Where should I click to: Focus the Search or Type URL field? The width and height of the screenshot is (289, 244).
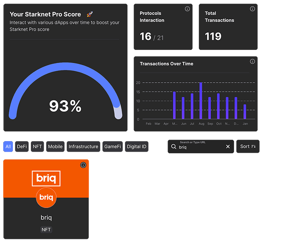(x=201, y=147)
